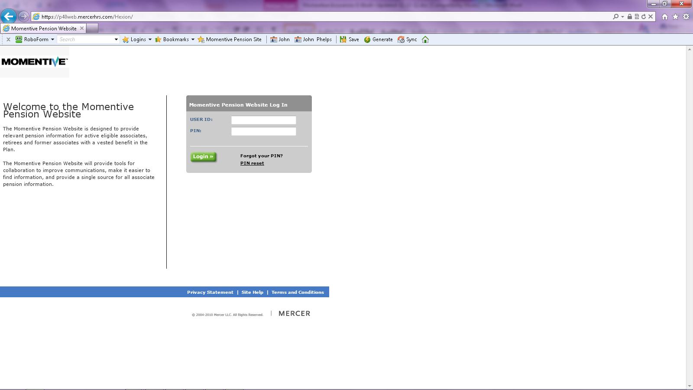Open the RoboForm menu dropdown

pos(35,39)
